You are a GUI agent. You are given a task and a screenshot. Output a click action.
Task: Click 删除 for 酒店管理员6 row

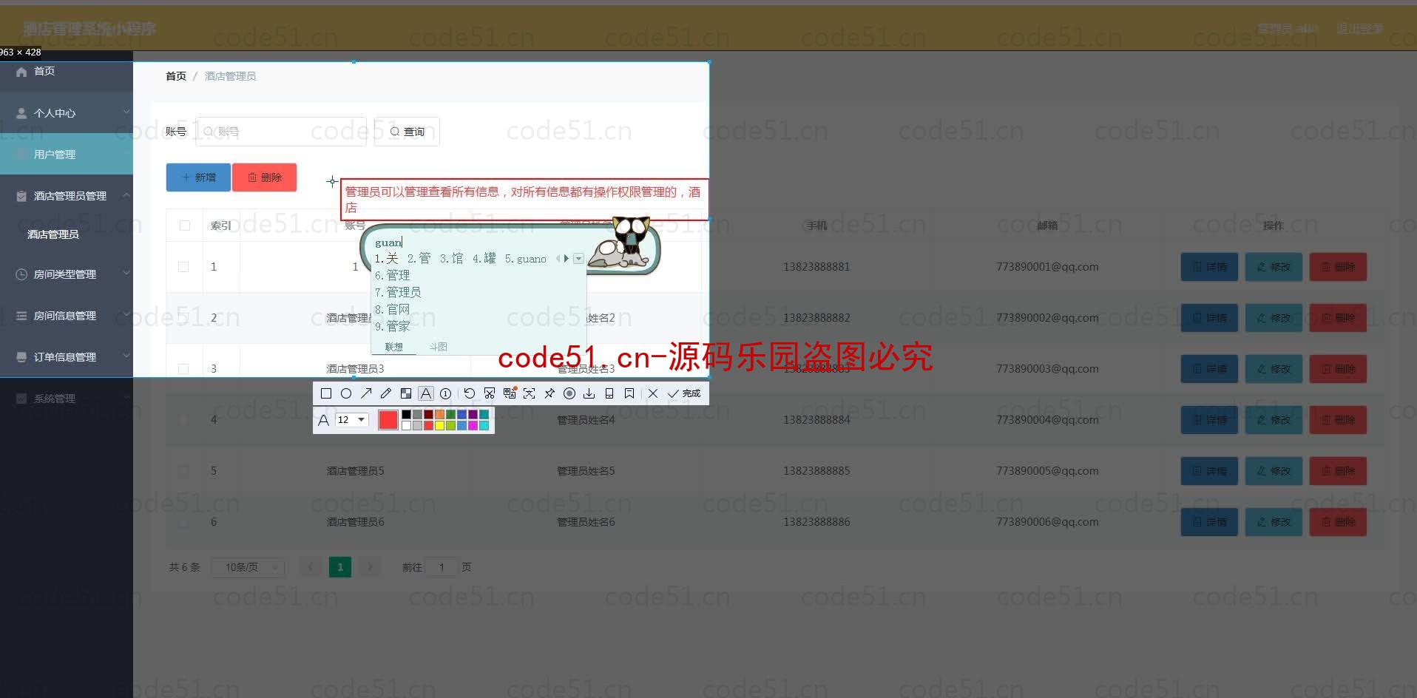click(x=1338, y=522)
